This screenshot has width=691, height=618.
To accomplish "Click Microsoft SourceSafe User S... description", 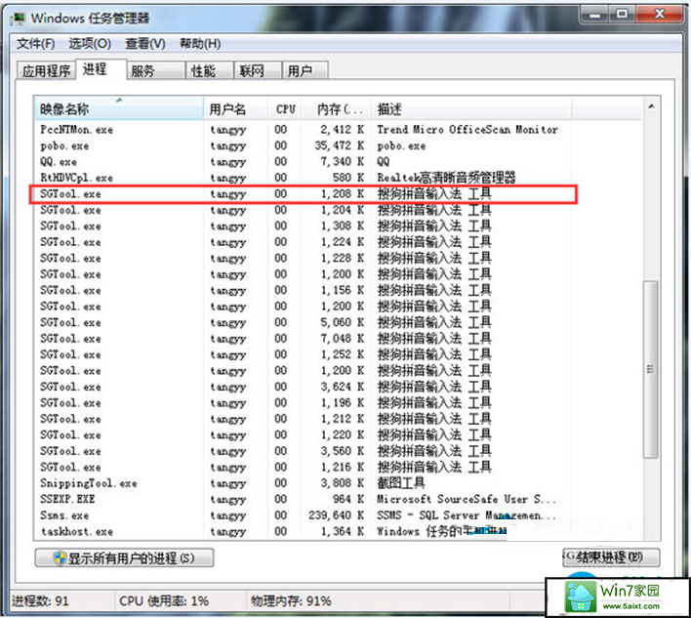I will [x=467, y=500].
